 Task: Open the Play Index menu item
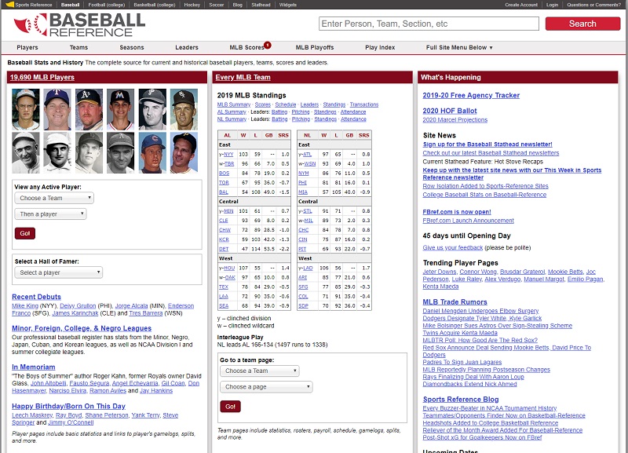tap(380, 47)
